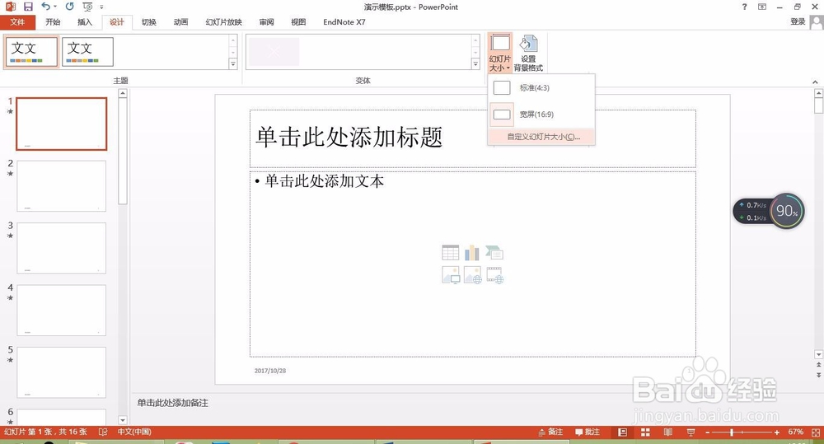
Task: Click 登录 to sign in
Action: (x=798, y=21)
